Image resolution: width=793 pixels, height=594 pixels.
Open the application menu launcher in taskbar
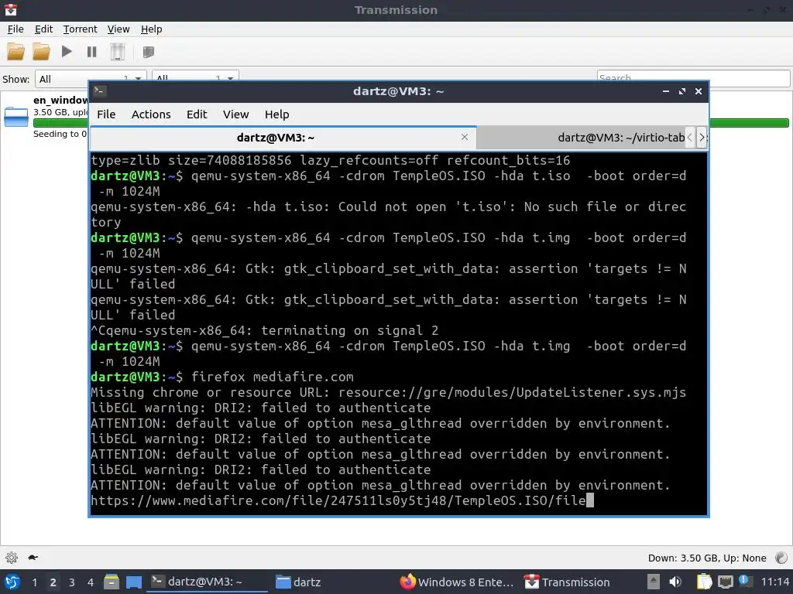(x=12, y=582)
